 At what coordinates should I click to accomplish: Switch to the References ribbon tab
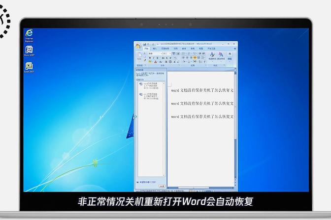(x=176, y=49)
